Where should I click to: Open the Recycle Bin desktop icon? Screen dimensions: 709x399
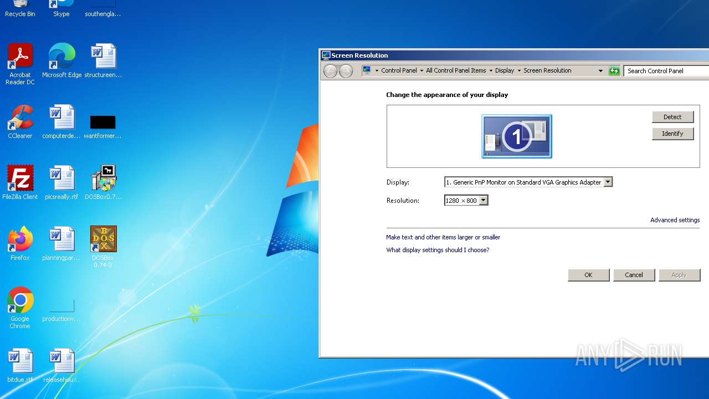click(x=20, y=9)
